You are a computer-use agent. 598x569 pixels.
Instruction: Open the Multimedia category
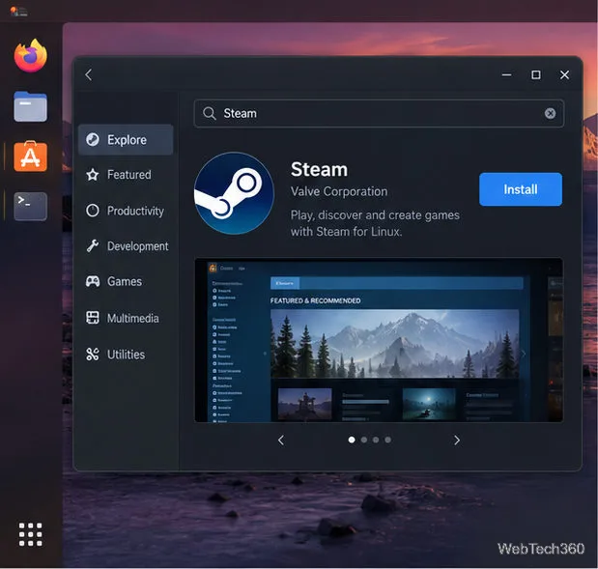[126, 318]
